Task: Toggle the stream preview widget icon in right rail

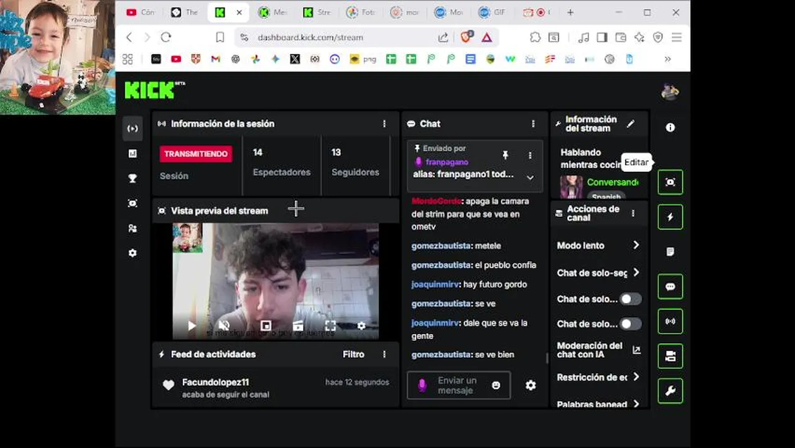Action: click(x=670, y=182)
